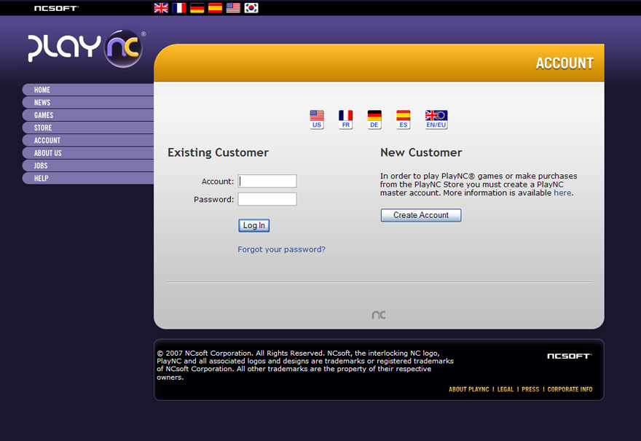This screenshot has height=441, width=641.
Task: Follow the 'here' more information link
Action: coord(562,192)
